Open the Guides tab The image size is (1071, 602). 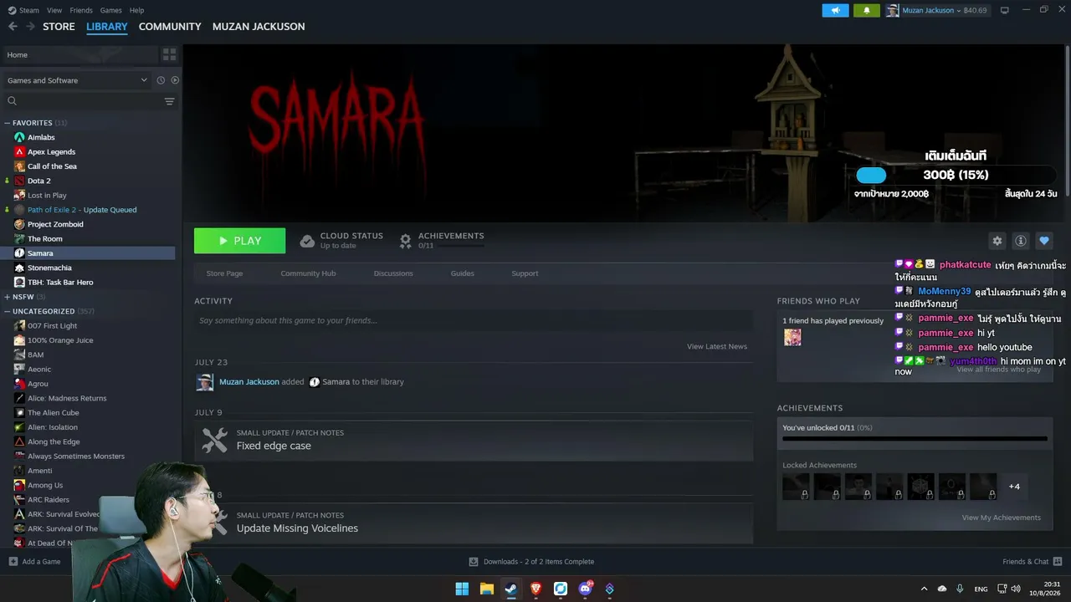[x=462, y=273]
